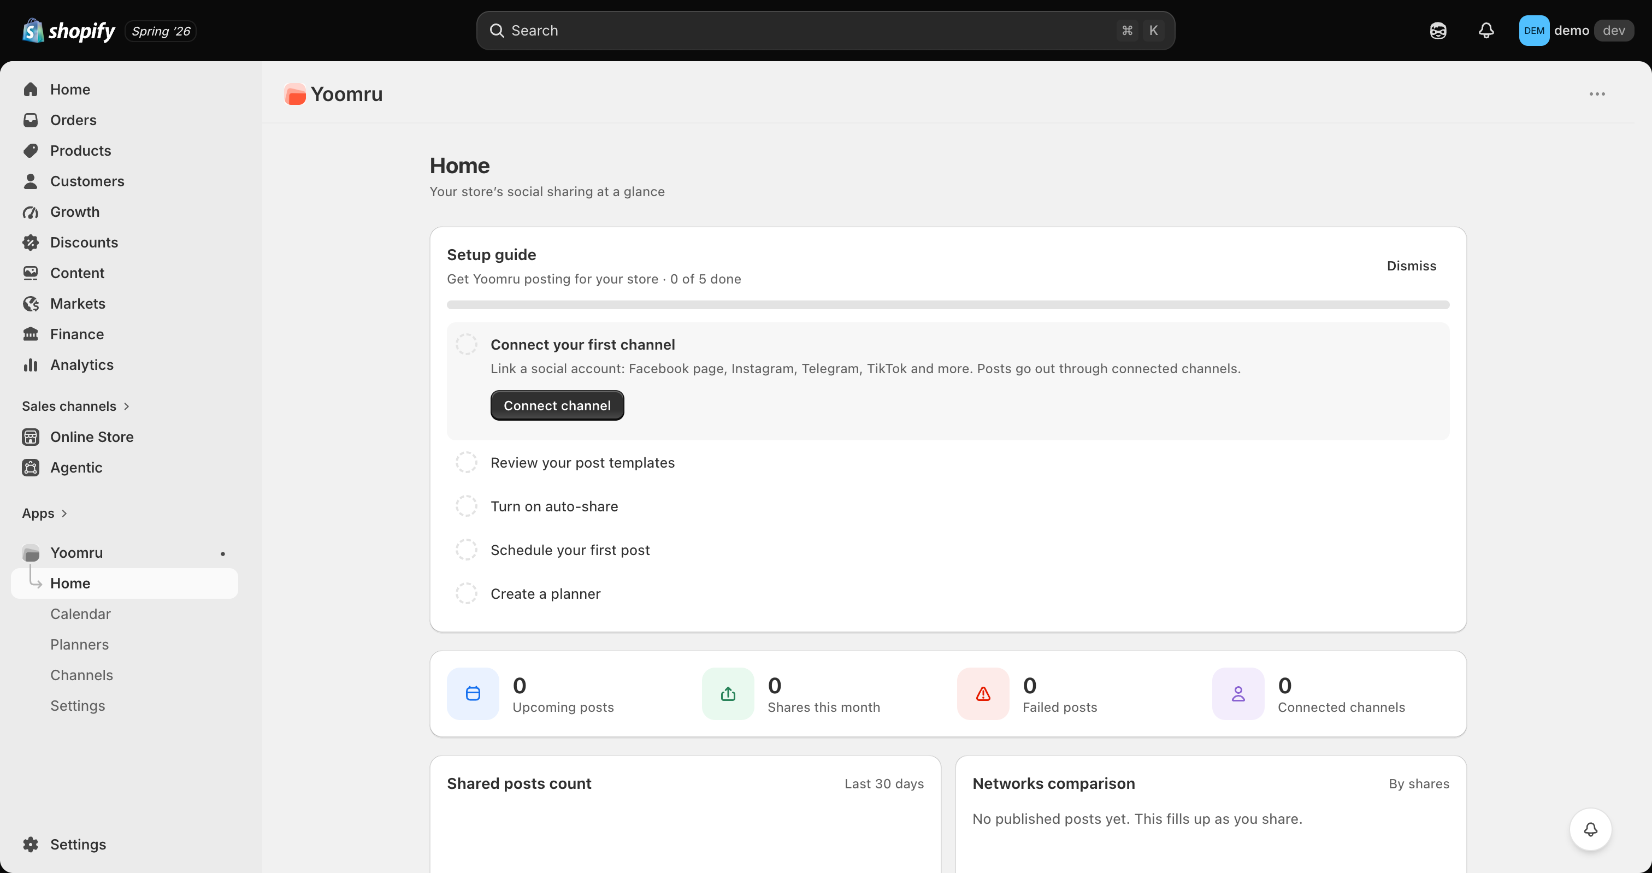Image resolution: width=1652 pixels, height=873 pixels.
Task: Click the Connected channels person icon
Action: tap(1238, 693)
